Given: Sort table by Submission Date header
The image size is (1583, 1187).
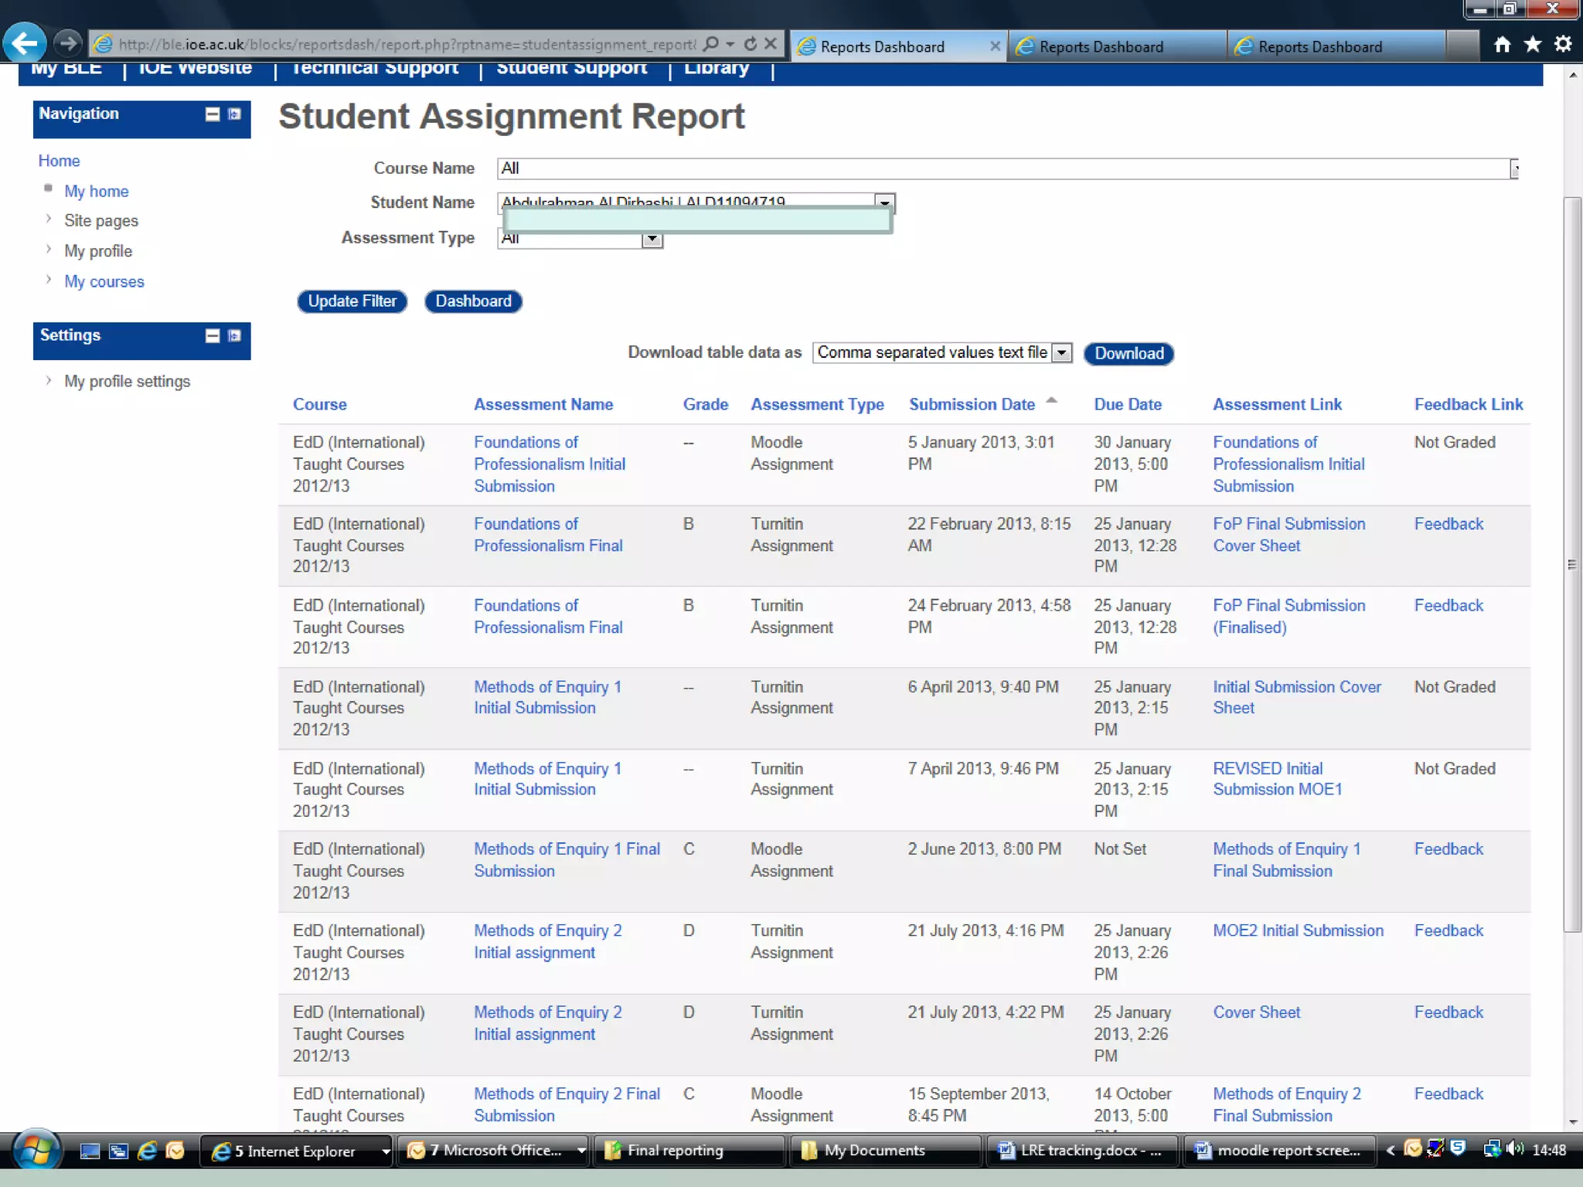Looking at the screenshot, I should click(972, 404).
